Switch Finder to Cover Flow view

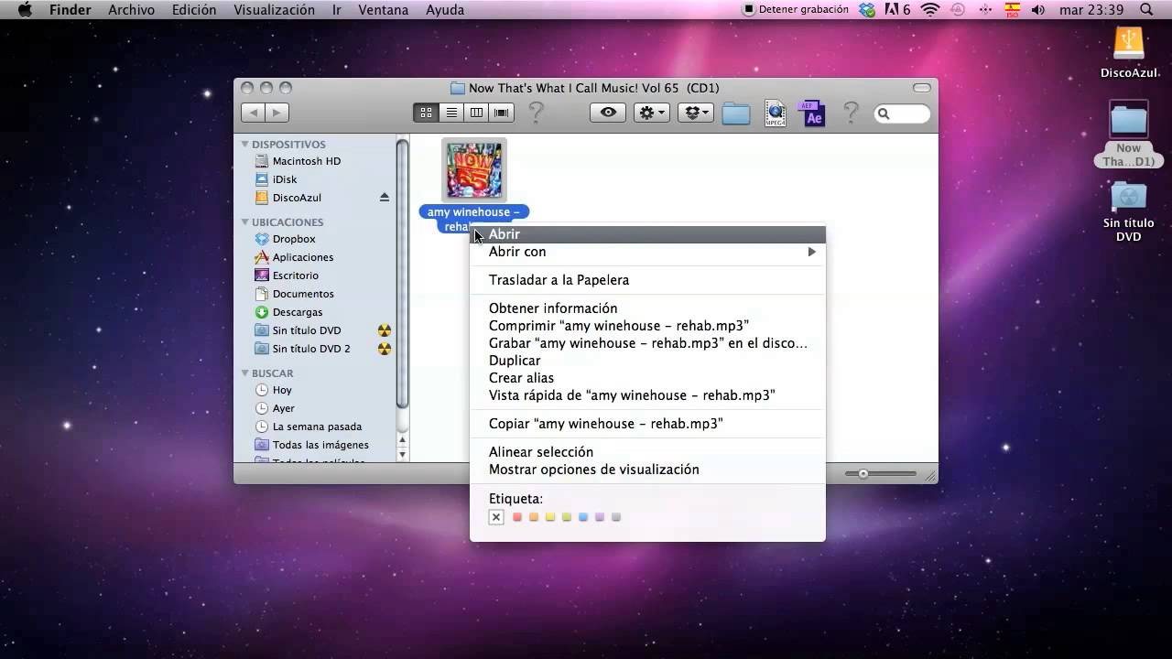502,113
